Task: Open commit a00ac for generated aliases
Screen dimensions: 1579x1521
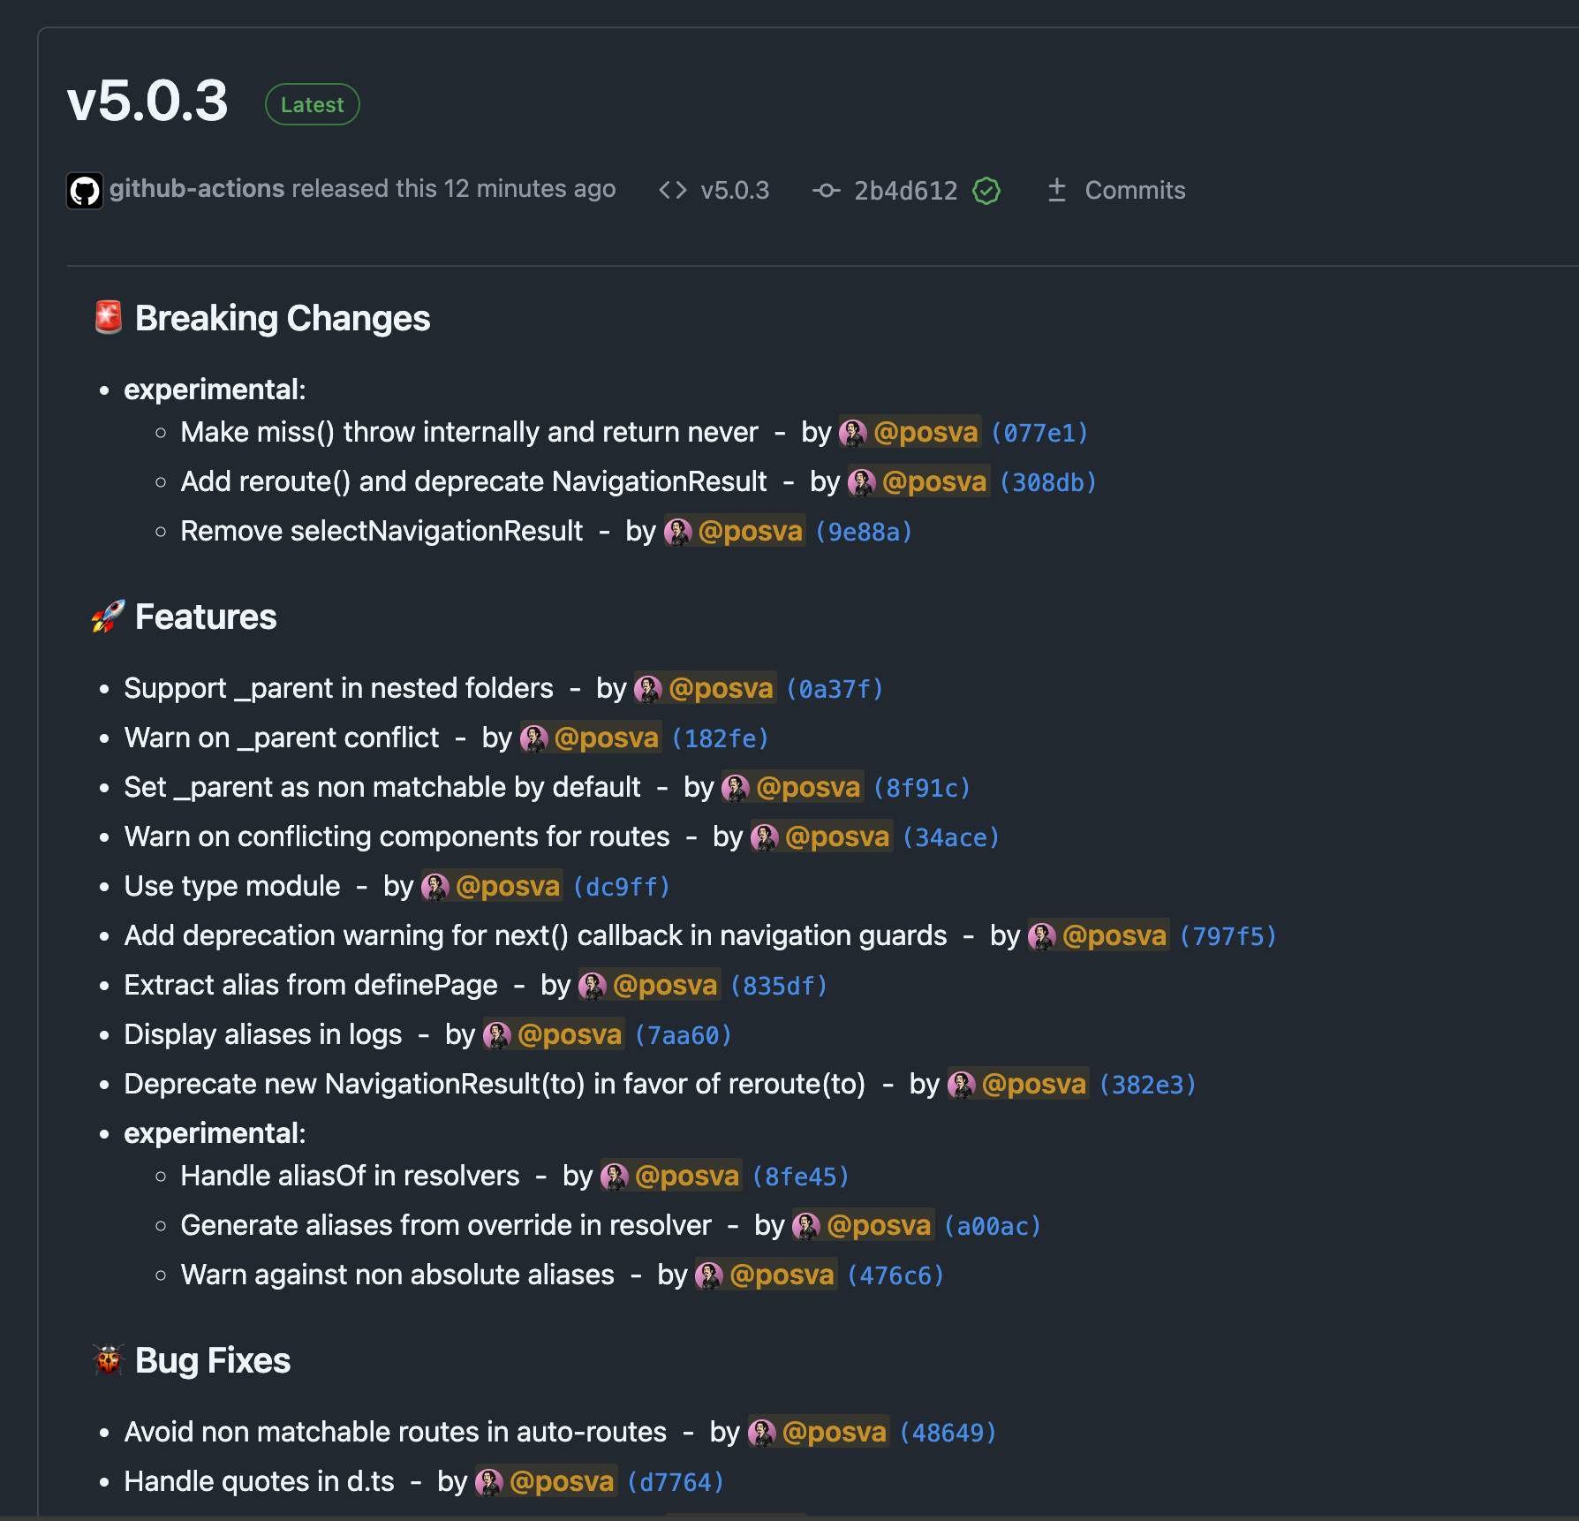Action: coord(993,1226)
